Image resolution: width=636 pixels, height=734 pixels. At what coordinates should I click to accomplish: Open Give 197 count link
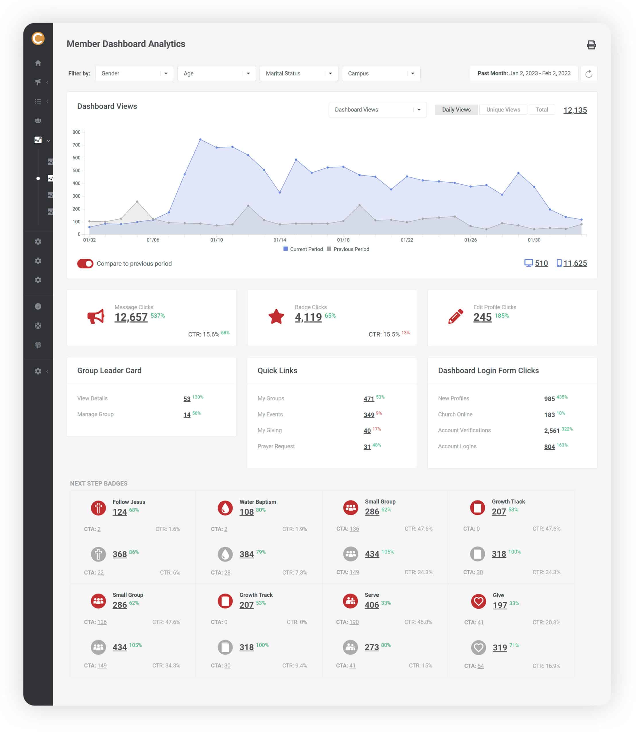click(500, 605)
